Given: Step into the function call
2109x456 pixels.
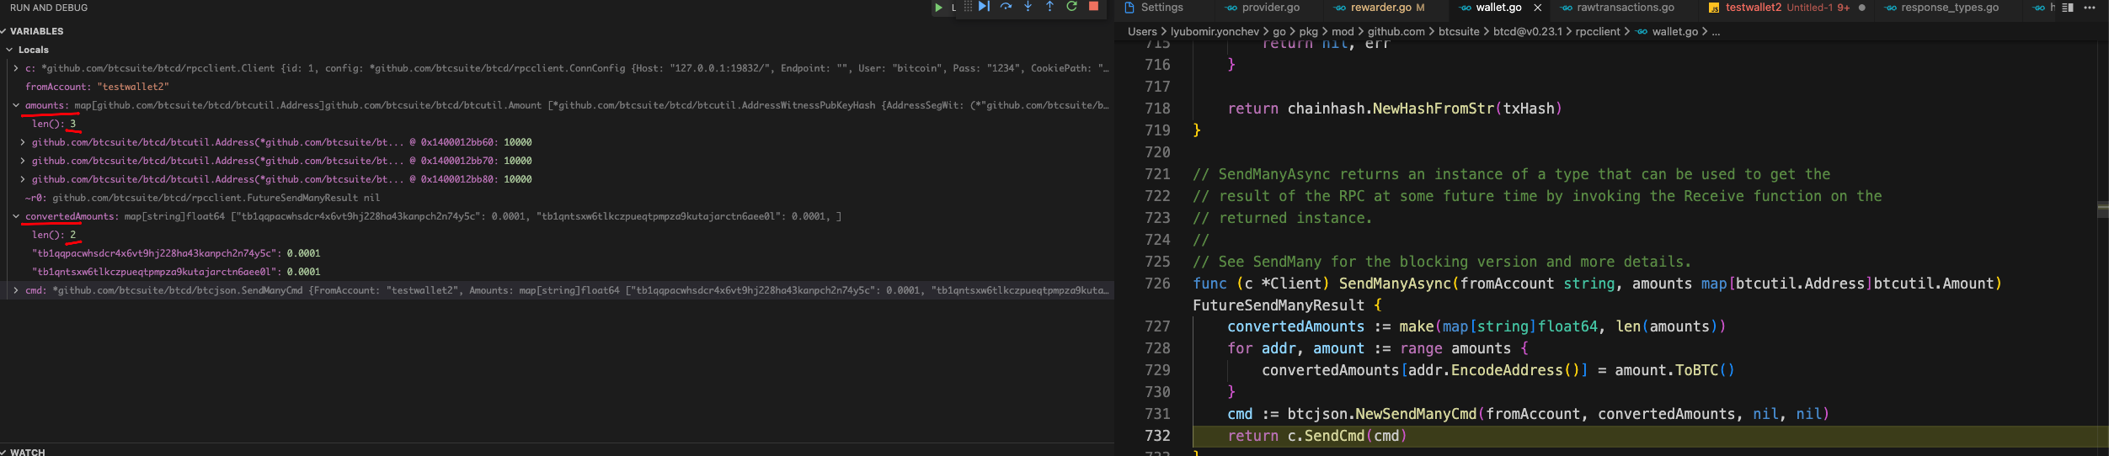Looking at the screenshot, I should [1028, 7].
